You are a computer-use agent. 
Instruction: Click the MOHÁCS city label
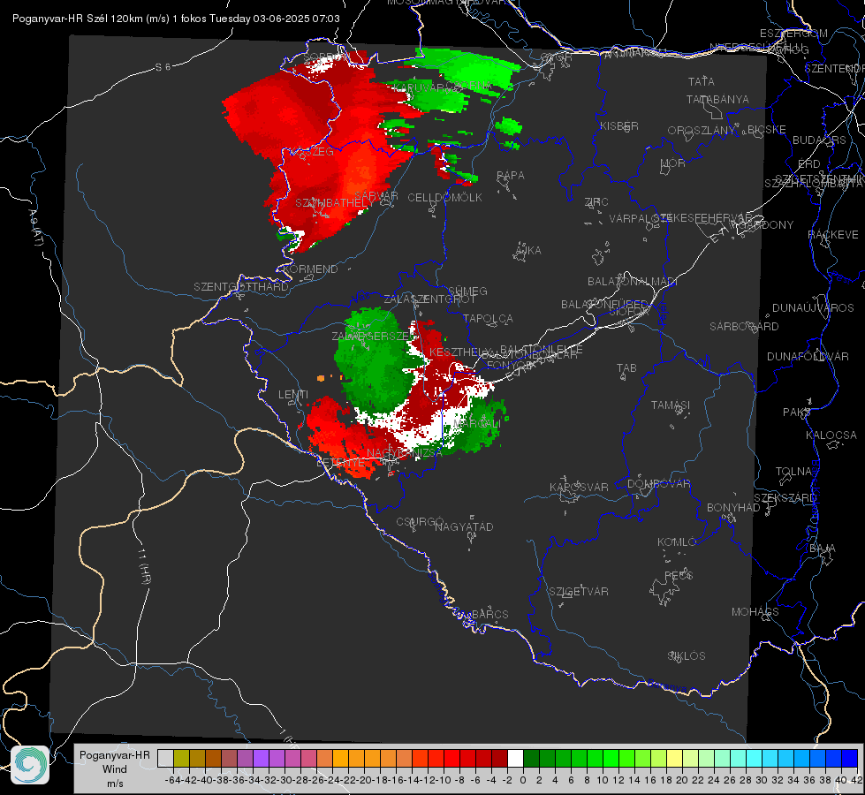click(x=755, y=612)
